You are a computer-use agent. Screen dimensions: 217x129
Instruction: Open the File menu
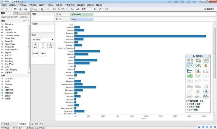[4, 5]
